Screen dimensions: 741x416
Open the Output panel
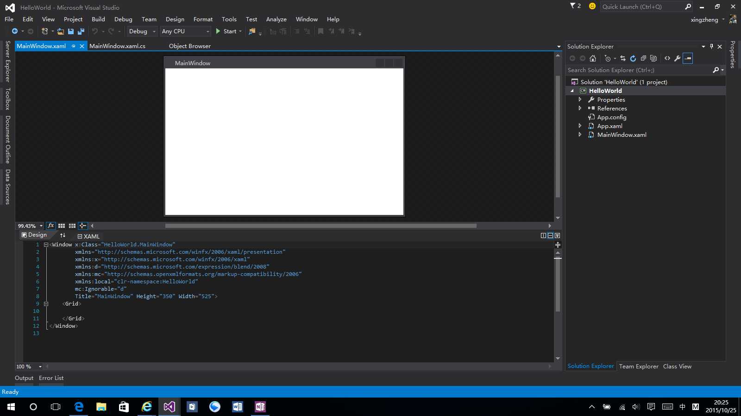coord(24,378)
